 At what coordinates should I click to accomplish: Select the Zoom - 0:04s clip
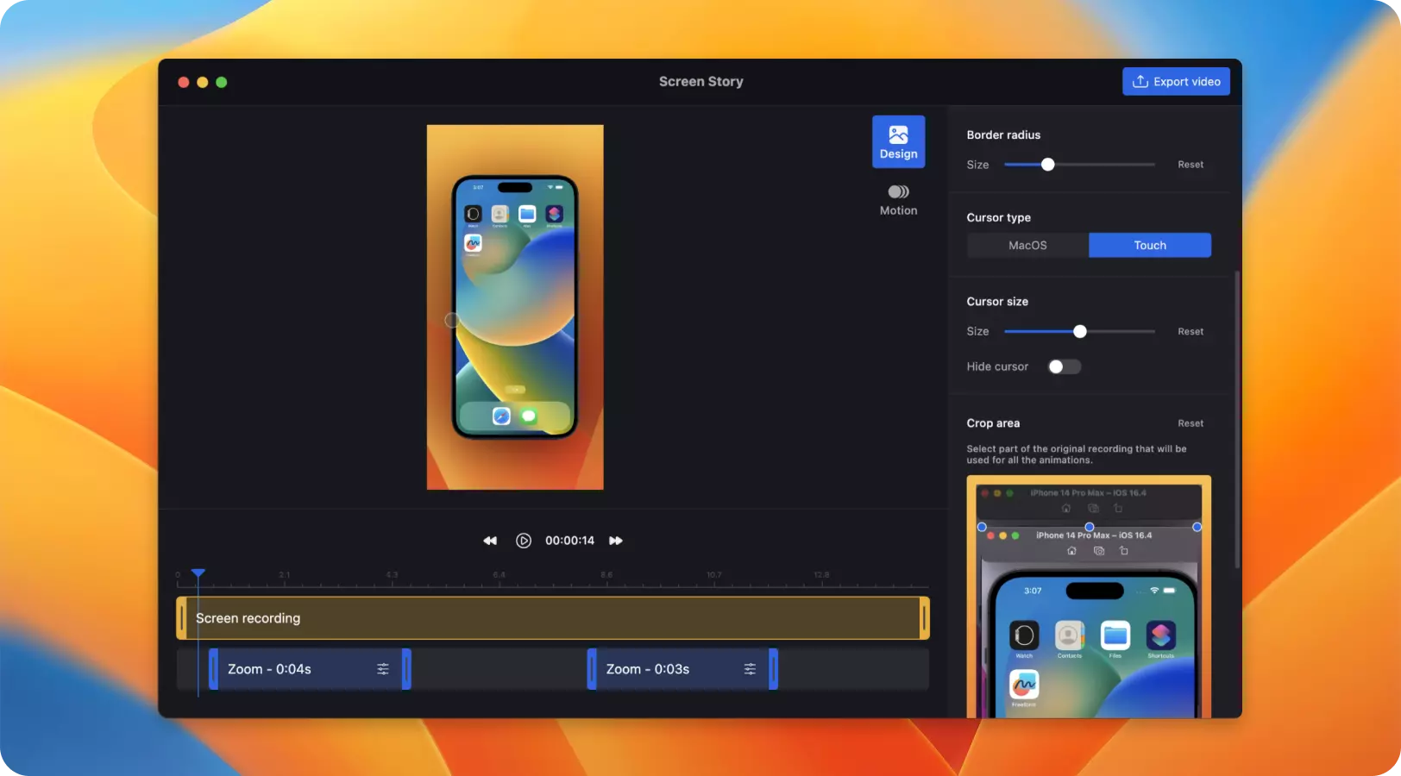pyautogui.click(x=310, y=669)
